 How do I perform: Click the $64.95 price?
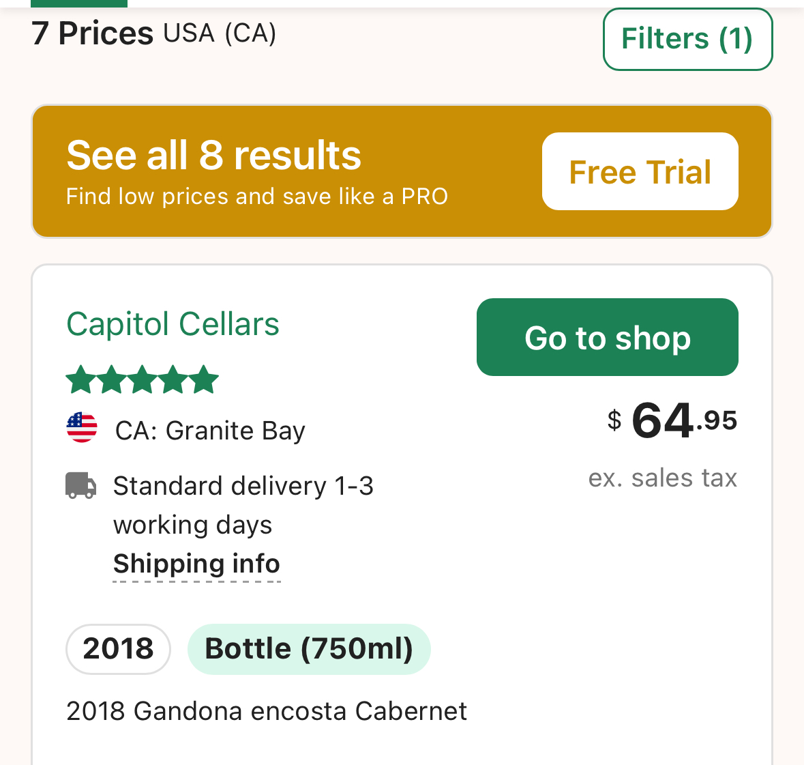pyautogui.click(x=672, y=420)
